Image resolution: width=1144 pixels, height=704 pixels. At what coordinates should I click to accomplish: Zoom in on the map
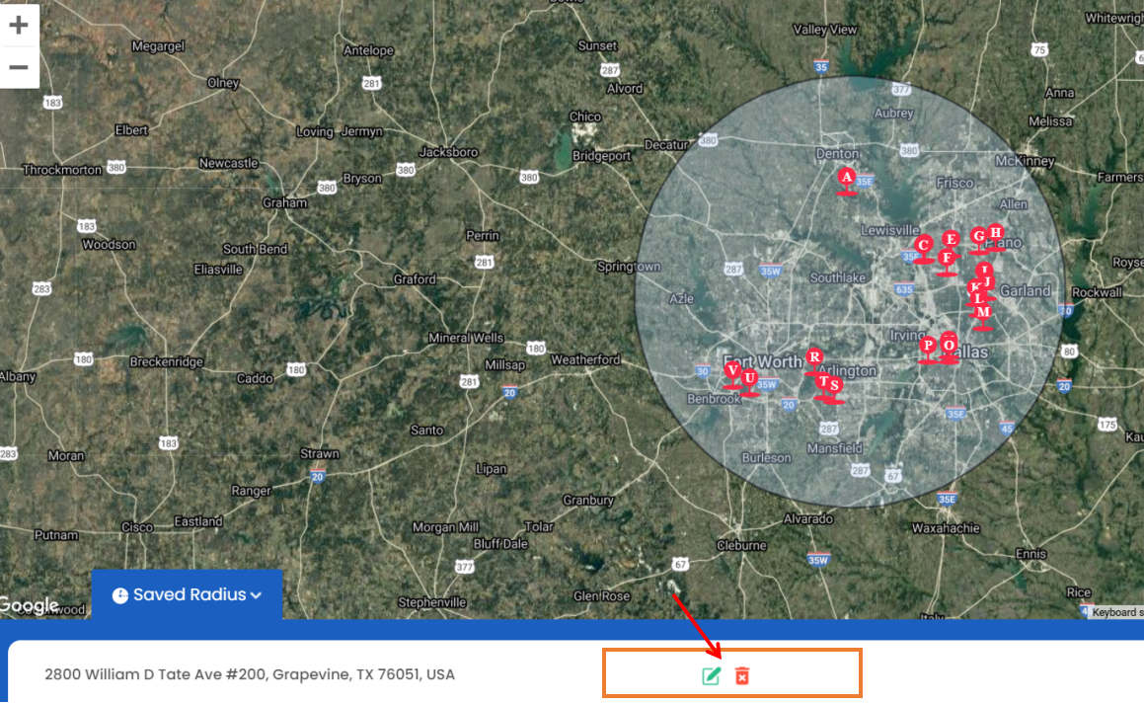(x=18, y=26)
